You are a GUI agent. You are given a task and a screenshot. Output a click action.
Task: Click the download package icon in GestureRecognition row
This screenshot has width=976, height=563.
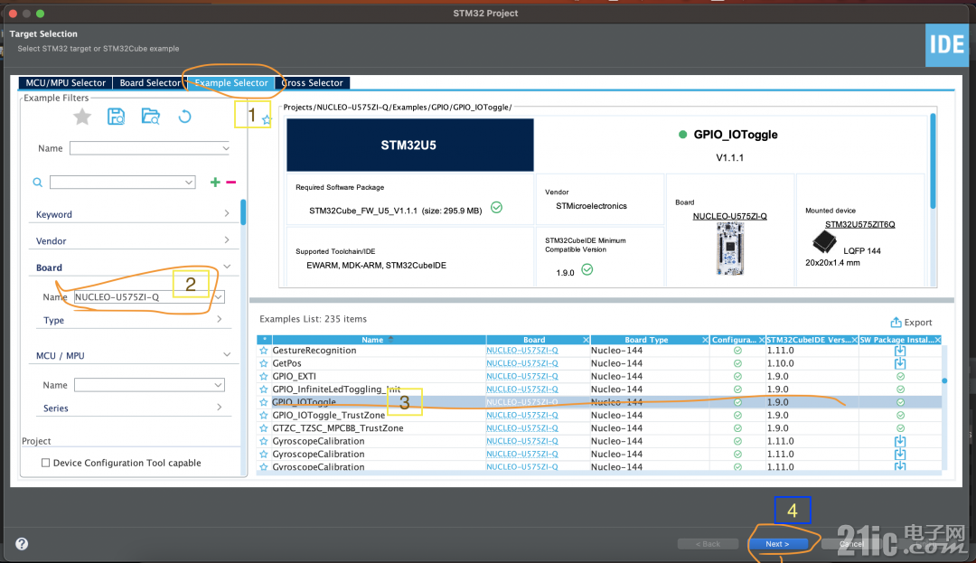tap(900, 351)
